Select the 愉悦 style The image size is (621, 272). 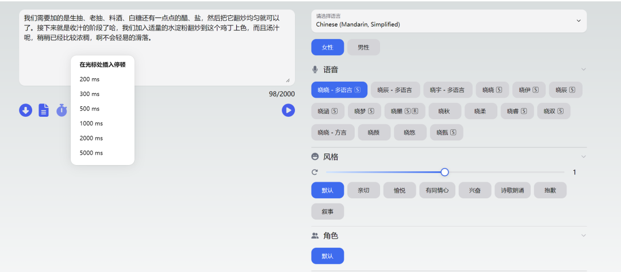(400, 190)
